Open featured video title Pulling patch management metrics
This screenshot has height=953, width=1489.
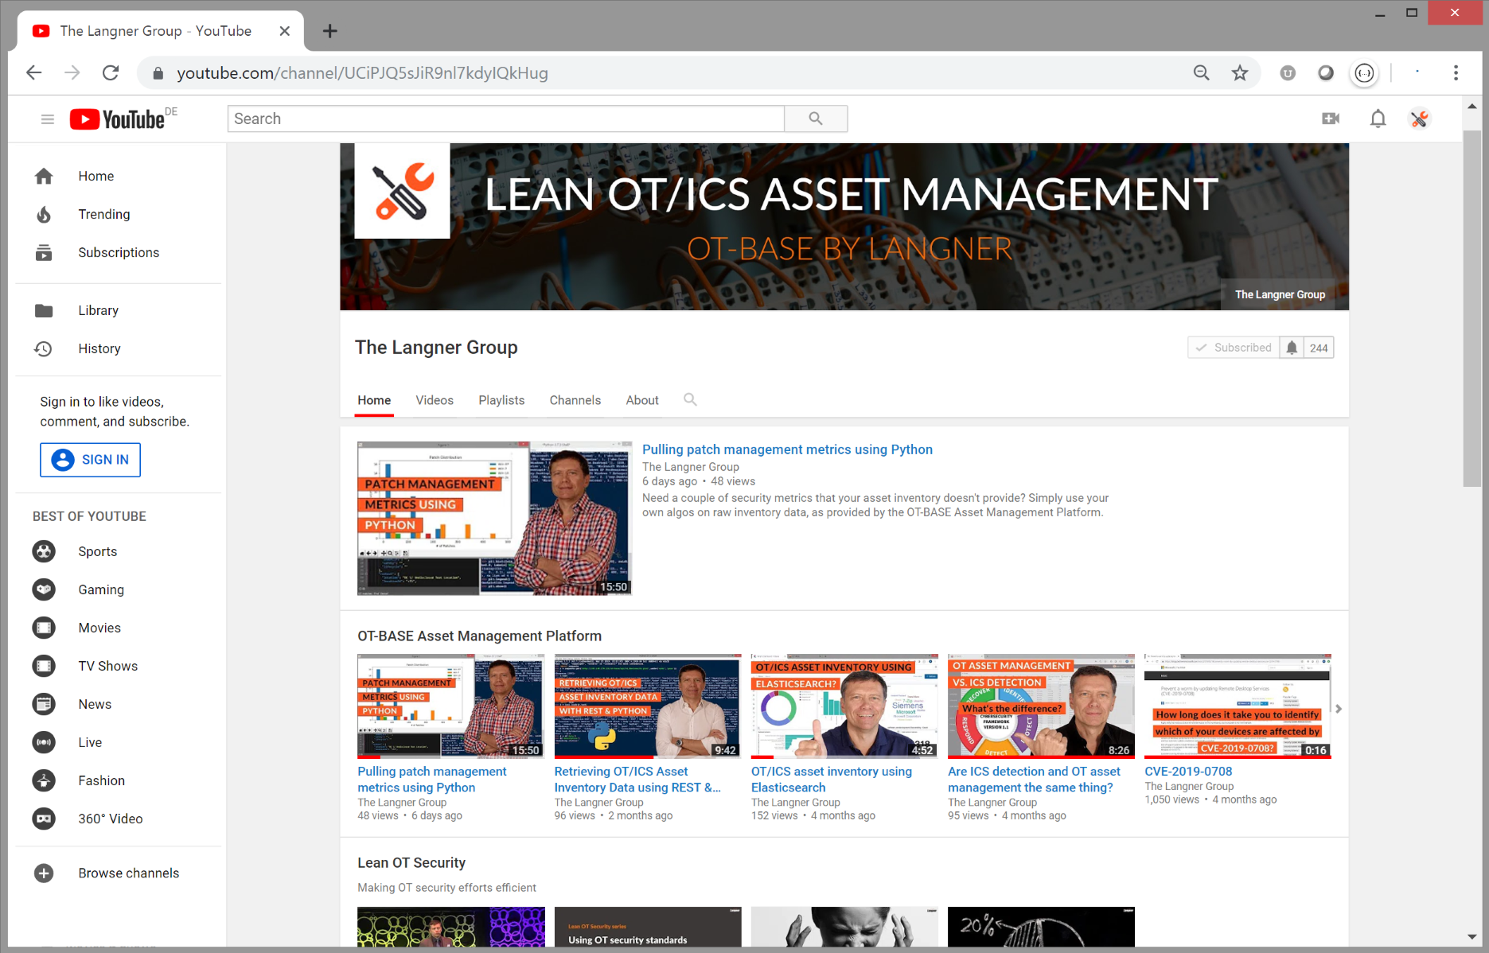click(787, 449)
